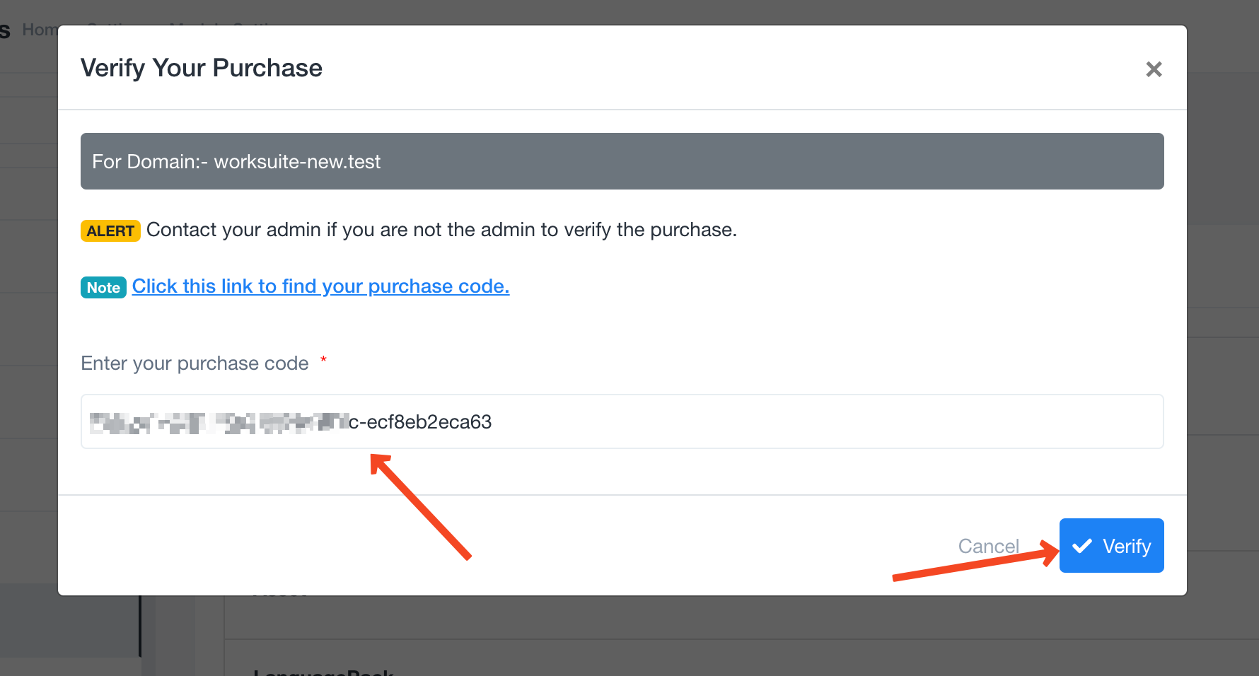Click the teal Note badge
The image size is (1259, 676).
point(103,288)
